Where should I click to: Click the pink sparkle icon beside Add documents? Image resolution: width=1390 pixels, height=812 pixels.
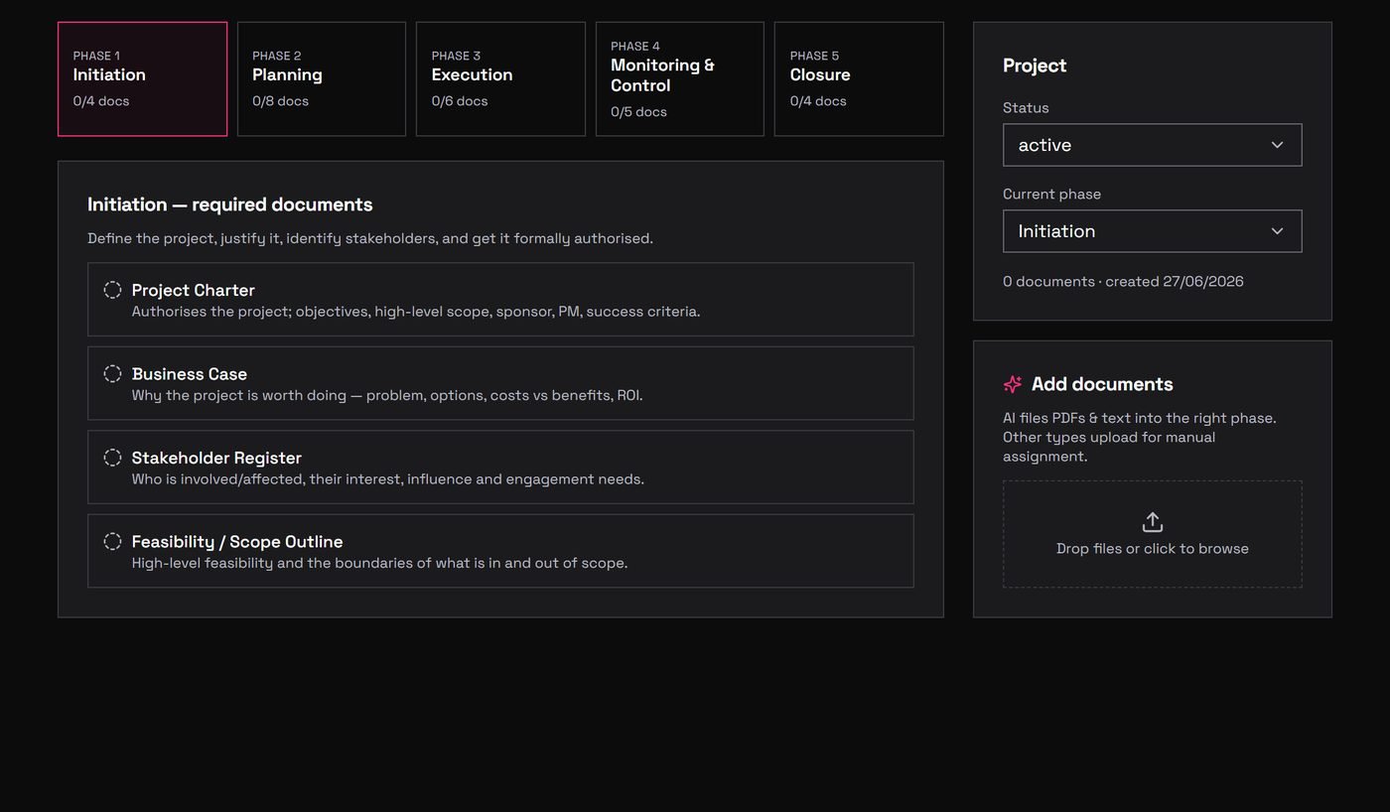1013,384
